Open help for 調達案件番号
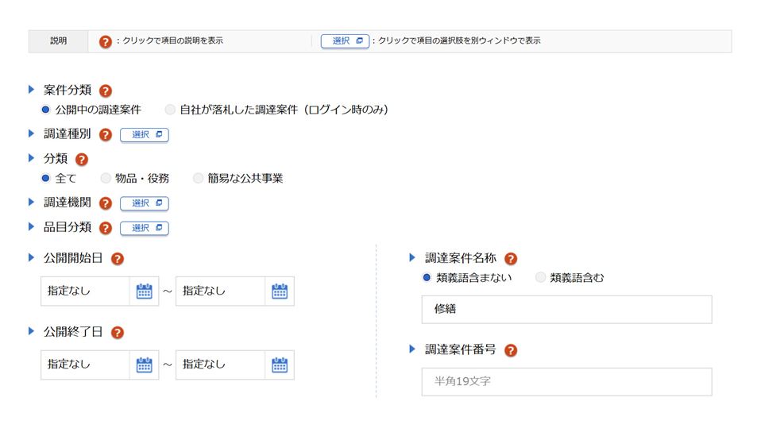Image resolution: width=761 pixels, height=440 pixels. click(x=511, y=350)
